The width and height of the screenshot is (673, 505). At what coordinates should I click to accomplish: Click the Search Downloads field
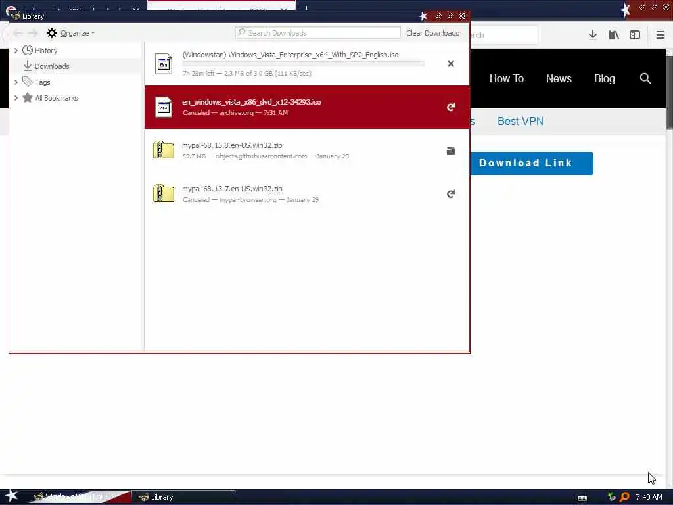pos(317,33)
